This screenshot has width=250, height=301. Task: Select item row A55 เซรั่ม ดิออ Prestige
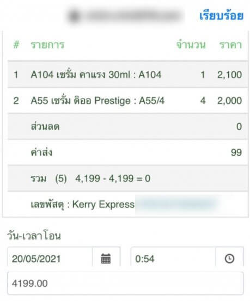click(x=128, y=100)
